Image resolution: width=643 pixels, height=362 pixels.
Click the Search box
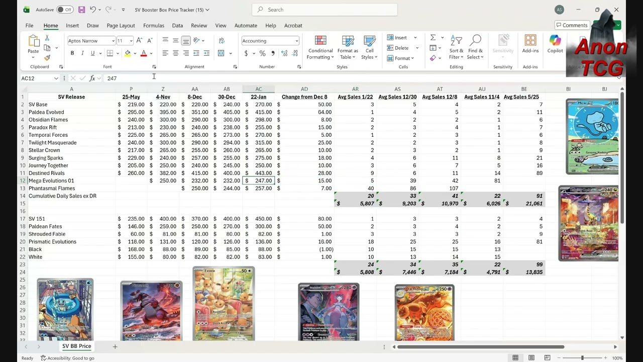click(x=325, y=10)
